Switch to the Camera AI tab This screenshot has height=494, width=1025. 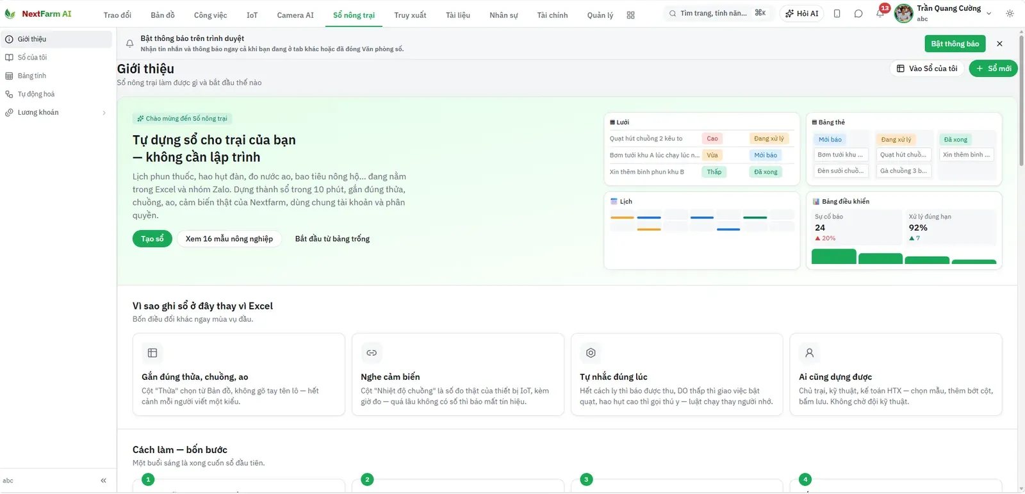coord(295,15)
